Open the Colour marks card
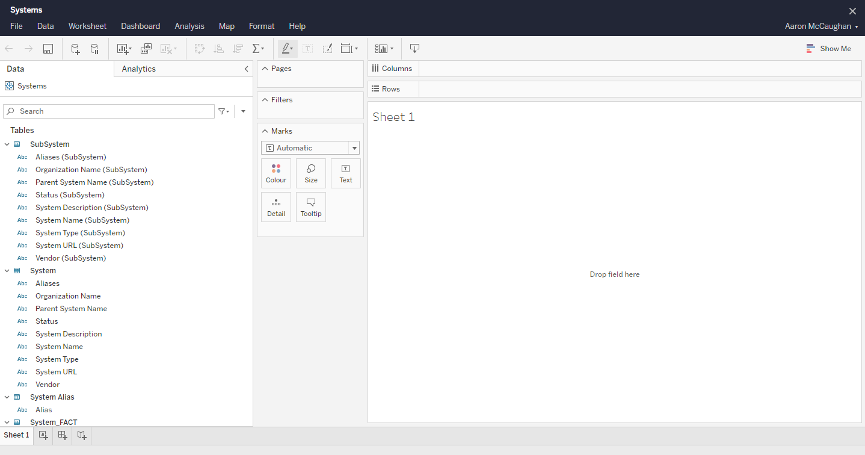Viewport: 865px width, 455px height. [276, 173]
